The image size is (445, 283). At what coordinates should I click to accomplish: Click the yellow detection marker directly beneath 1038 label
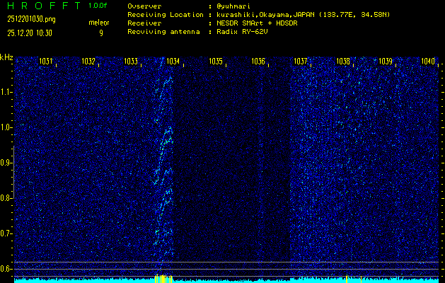pyautogui.click(x=347, y=279)
